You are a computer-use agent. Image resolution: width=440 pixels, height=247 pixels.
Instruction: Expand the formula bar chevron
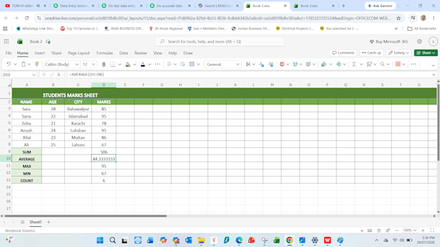click(x=434, y=75)
